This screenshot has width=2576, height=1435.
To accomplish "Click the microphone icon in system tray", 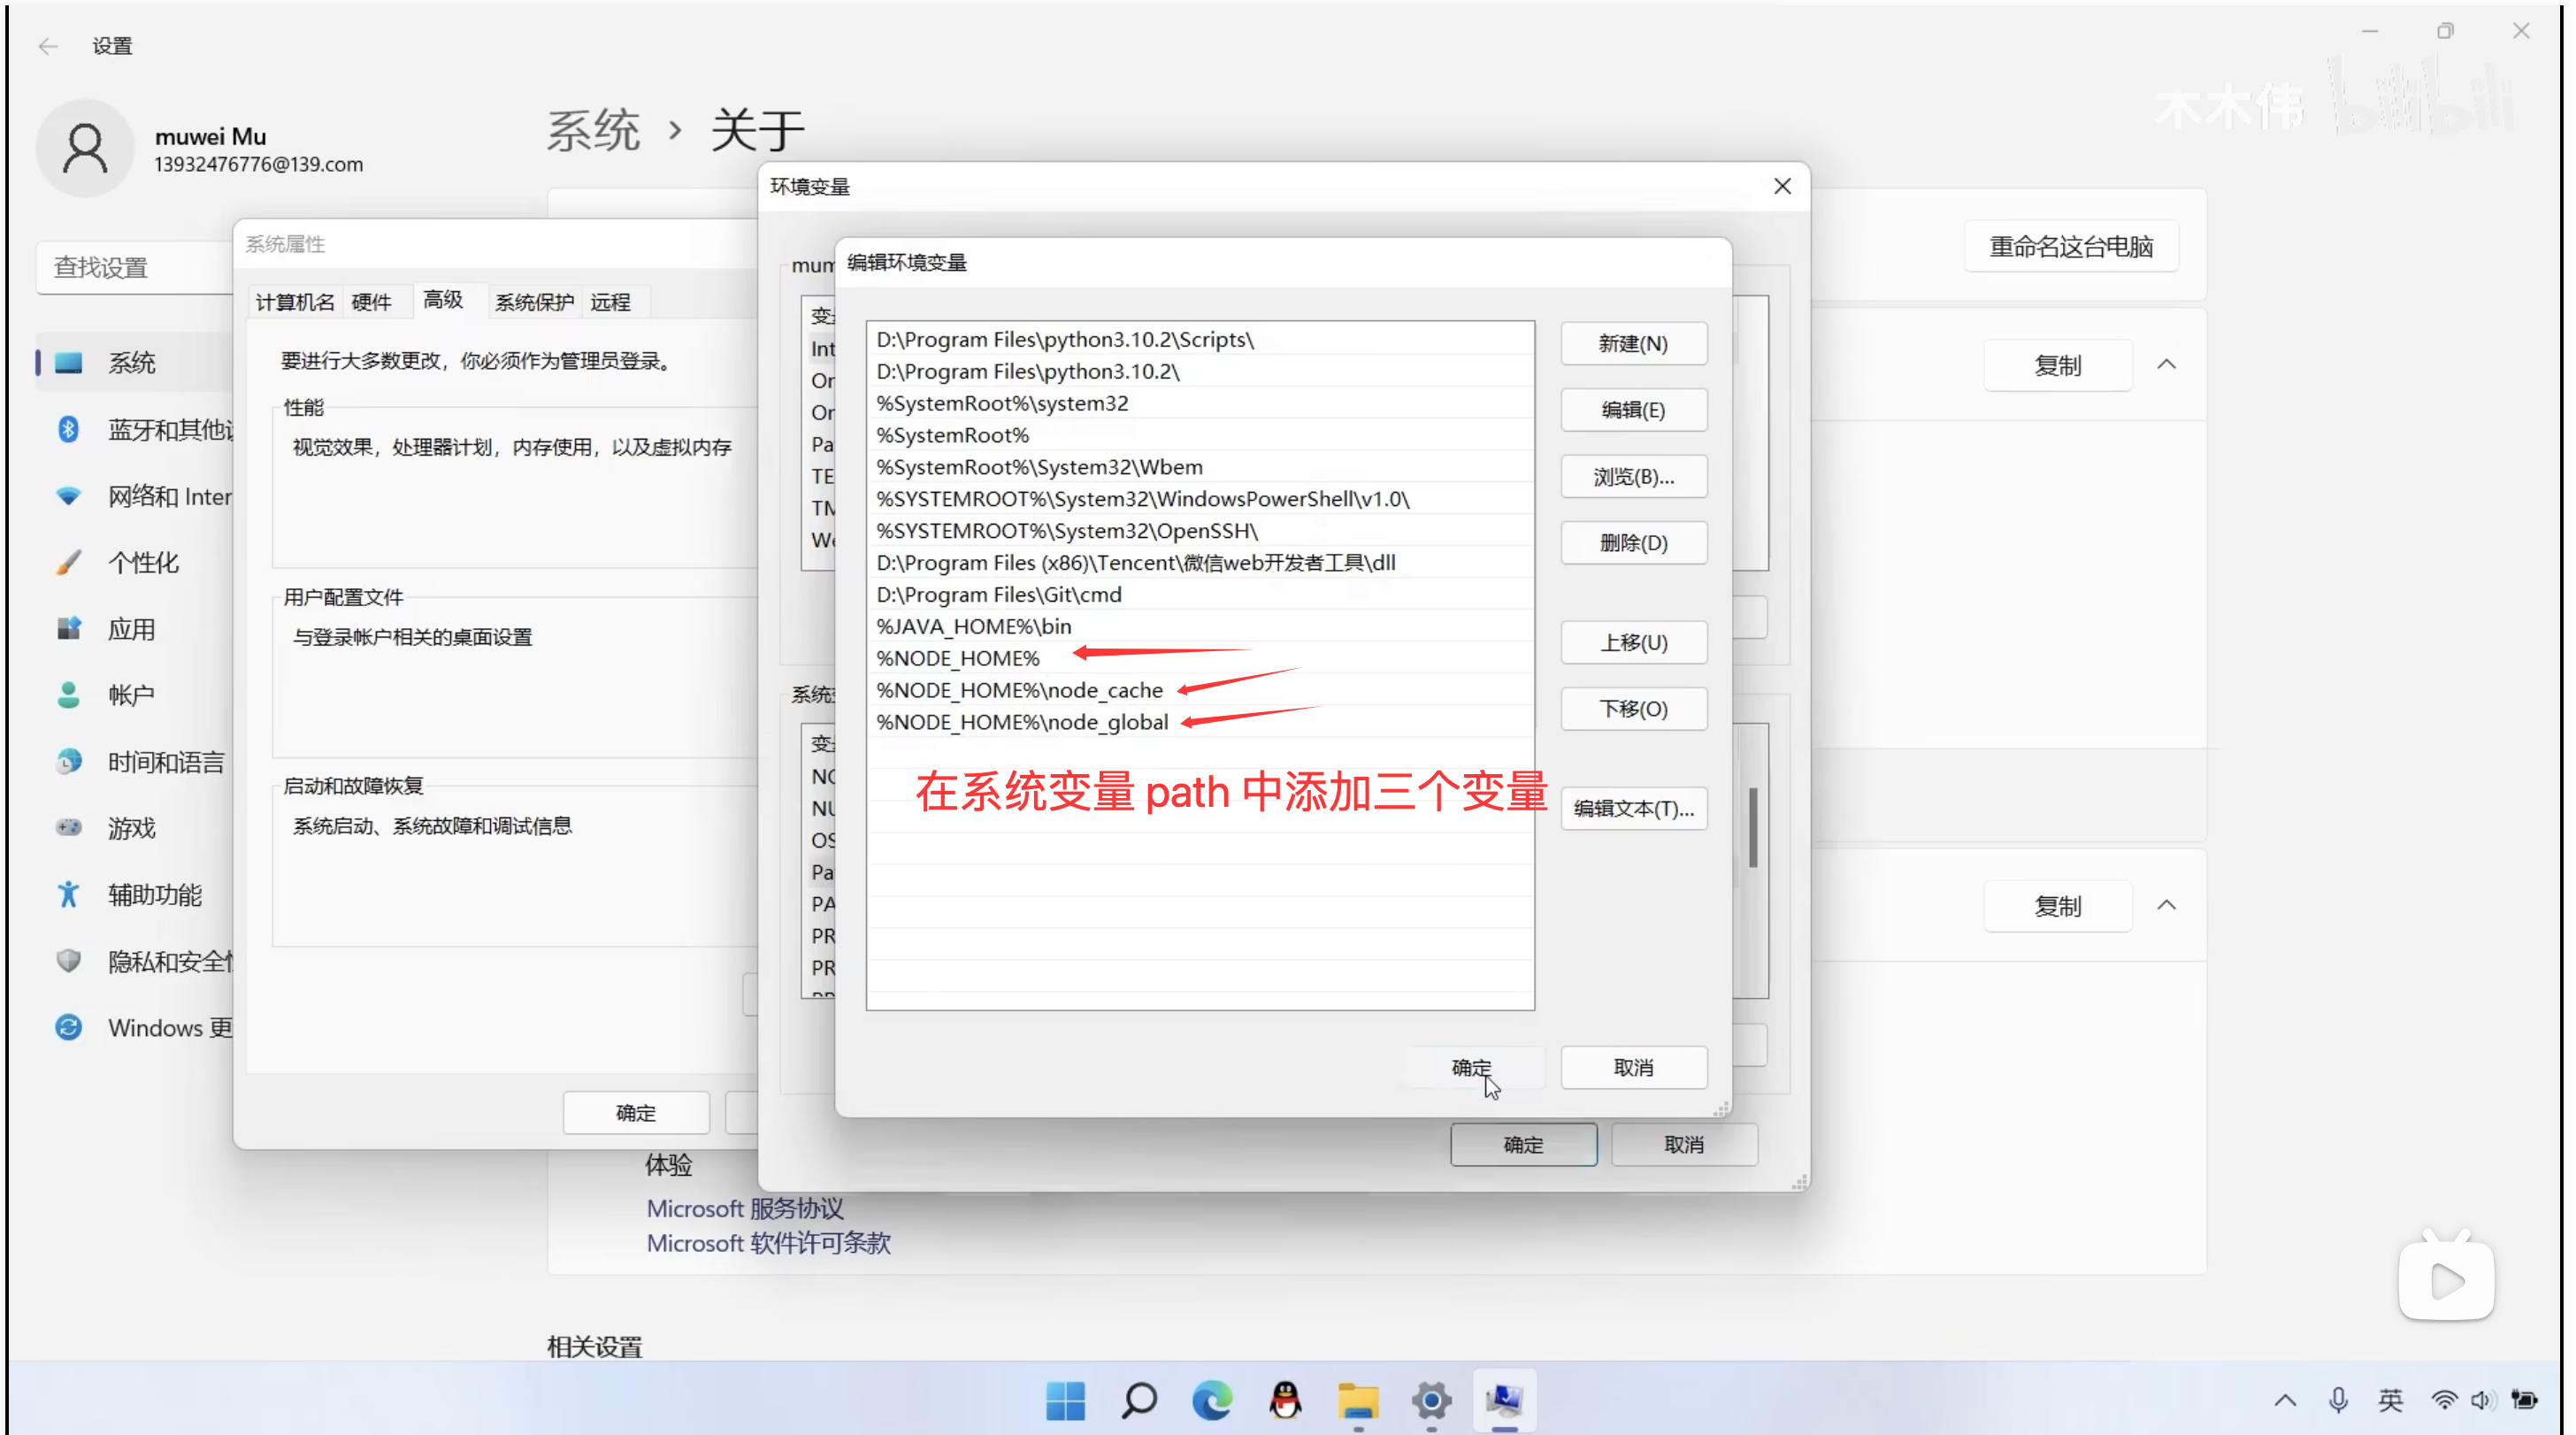I will 2337,1400.
